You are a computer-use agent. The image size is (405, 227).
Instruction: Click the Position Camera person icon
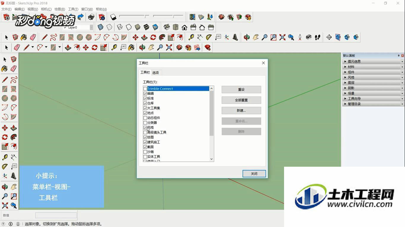tap(300, 37)
